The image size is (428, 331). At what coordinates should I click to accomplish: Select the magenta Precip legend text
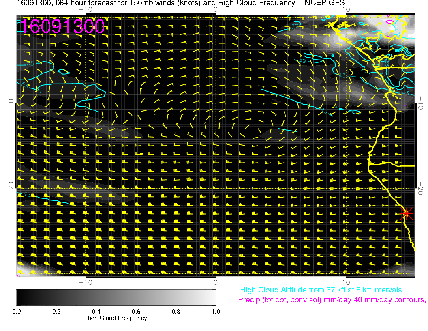coord(332,300)
